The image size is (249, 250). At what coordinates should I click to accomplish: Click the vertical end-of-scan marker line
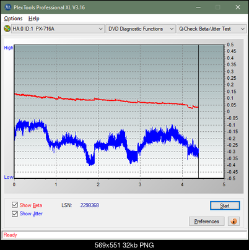[x=198, y=111]
